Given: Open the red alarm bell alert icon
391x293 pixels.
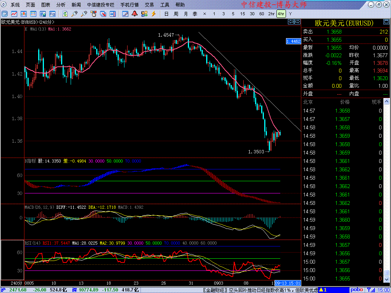Looking at the screenshot, I should [135, 14].
